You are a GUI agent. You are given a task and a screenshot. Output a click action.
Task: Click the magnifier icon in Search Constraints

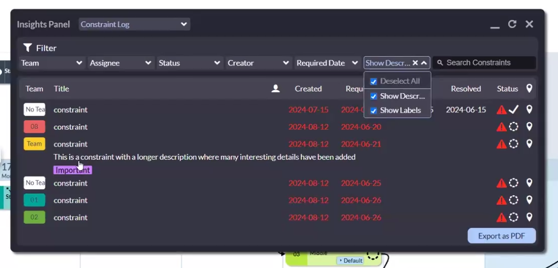[440, 63]
